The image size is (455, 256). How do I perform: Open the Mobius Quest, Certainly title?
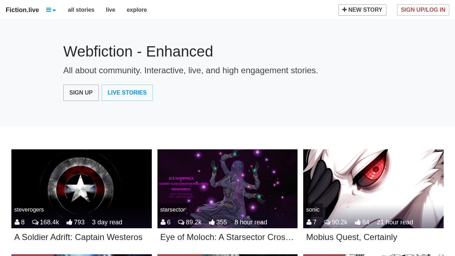tap(352, 237)
